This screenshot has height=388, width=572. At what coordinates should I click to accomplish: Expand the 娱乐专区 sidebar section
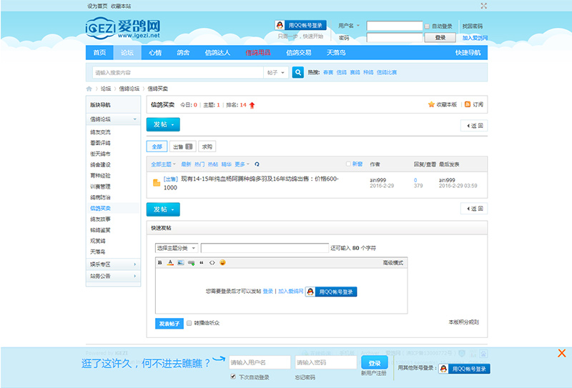[x=113, y=264]
